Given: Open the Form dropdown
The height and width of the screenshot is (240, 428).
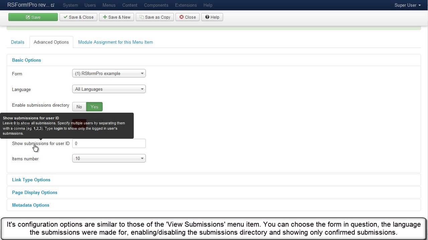Looking at the screenshot, I should (x=109, y=73).
